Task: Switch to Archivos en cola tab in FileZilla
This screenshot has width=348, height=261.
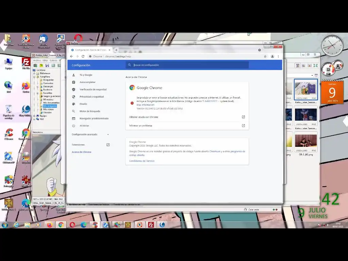Action: click(77, 205)
